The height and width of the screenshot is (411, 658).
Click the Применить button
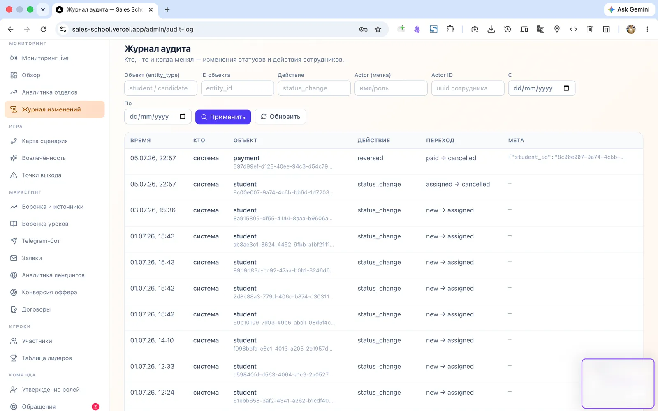223,117
